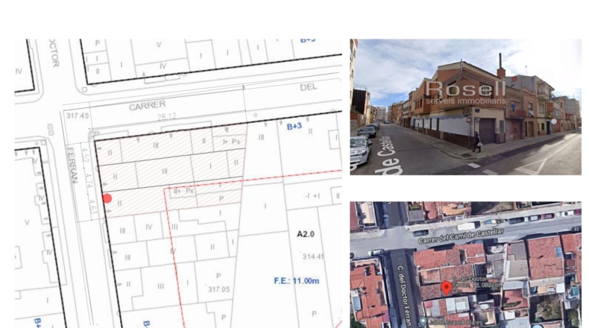Image resolution: width=589 pixels, height=328 pixels.
Task: Select the vertical DOCTOR street label
Action: click(54, 53)
